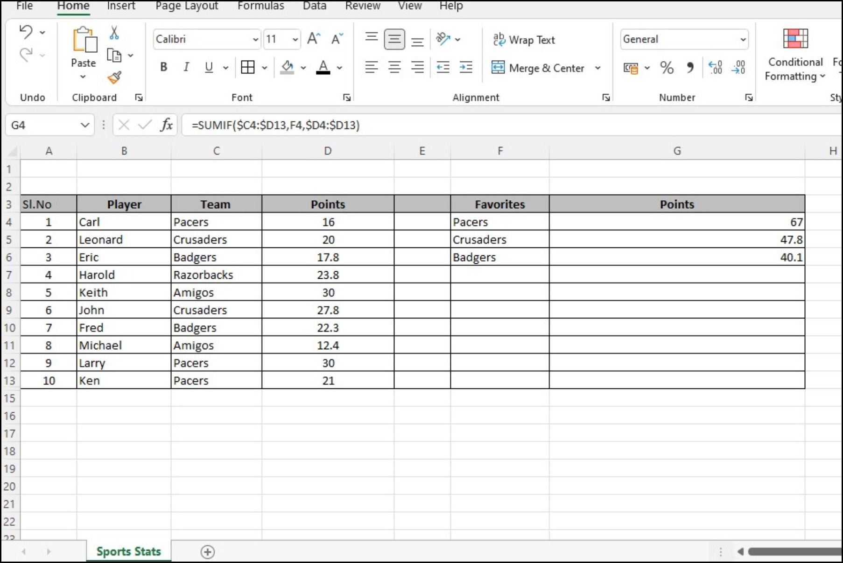843x563 pixels.
Task: Toggle italic formatting
Action: (x=186, y=67)
